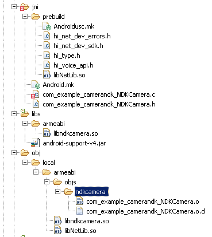
Task: Collapse the selected ndkcamera folder
Action: coord(57,191)
